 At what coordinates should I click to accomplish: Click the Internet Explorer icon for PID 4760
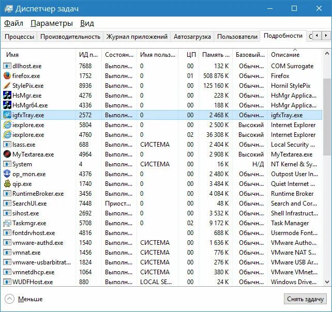[x=7, y=135]
